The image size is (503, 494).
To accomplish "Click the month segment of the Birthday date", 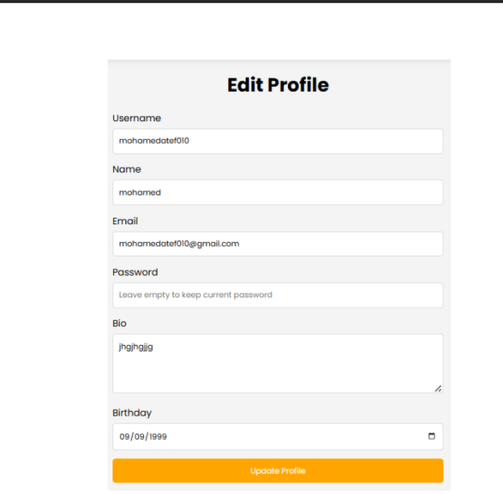I will tap(124, 436).
